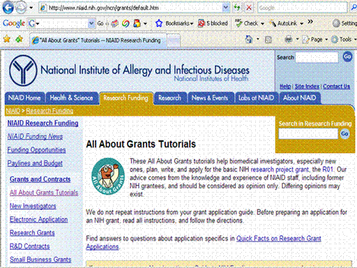The width and height of the screenshot is (357, 268).
Task: Select the All About Grants Tutorials tab
Action: (x=98, y=40)
